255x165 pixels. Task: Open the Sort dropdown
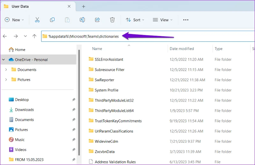[x=135, y=20]
